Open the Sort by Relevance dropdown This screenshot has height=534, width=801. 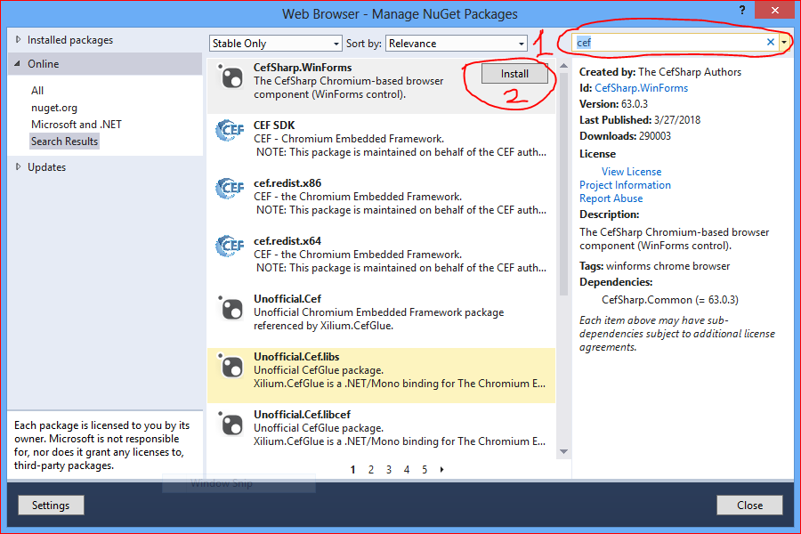(x=456, y=43)
